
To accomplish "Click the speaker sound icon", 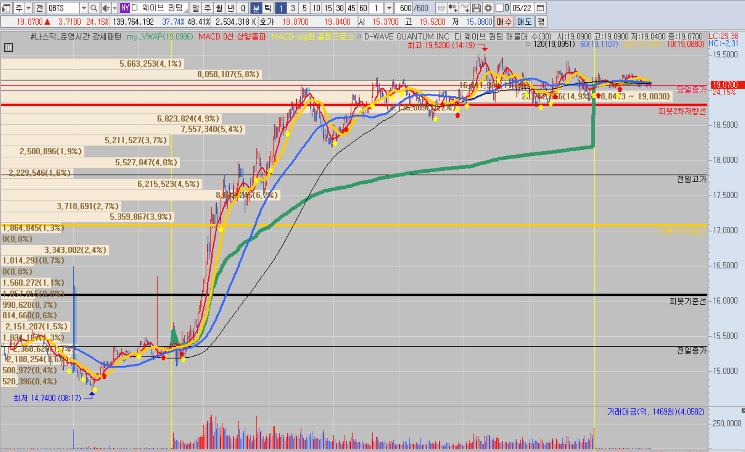I will coord(106,8).
